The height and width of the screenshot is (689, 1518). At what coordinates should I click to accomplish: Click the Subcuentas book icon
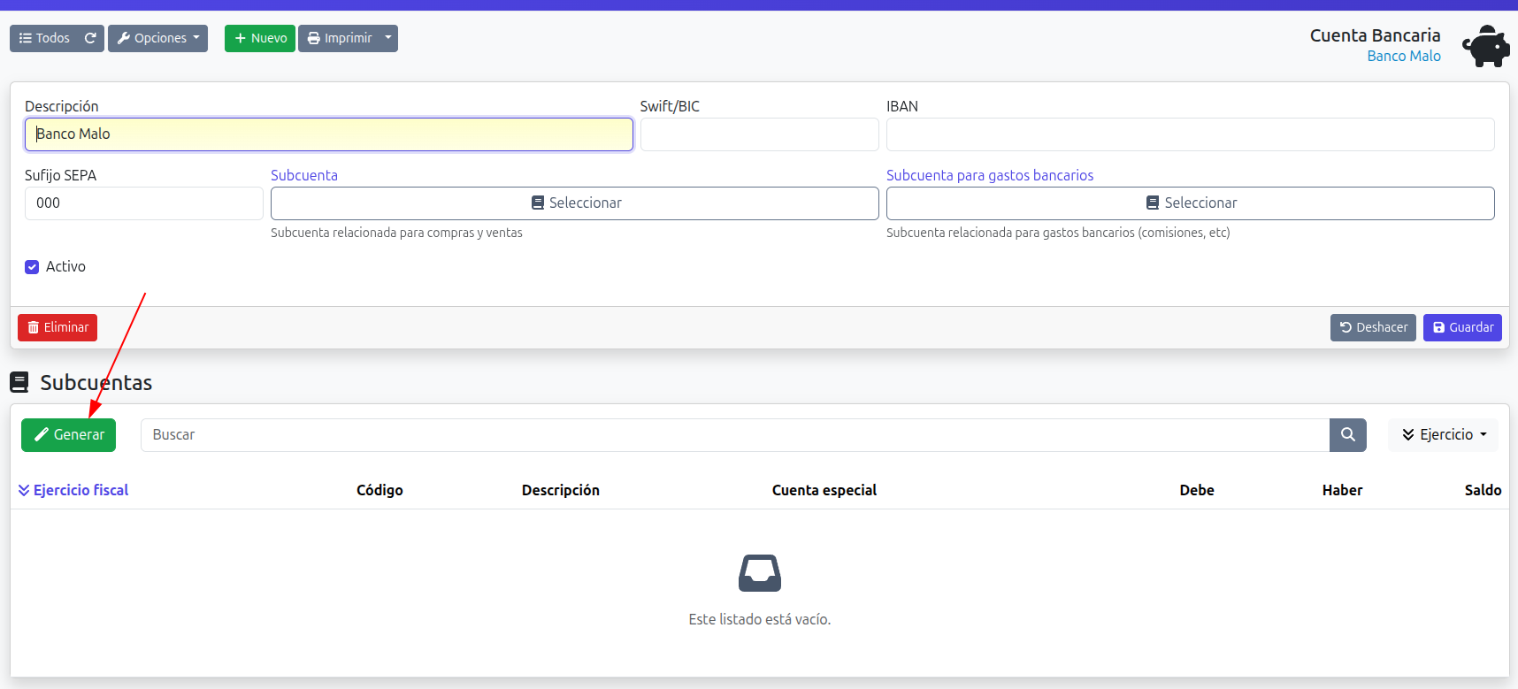coord(19,382)
